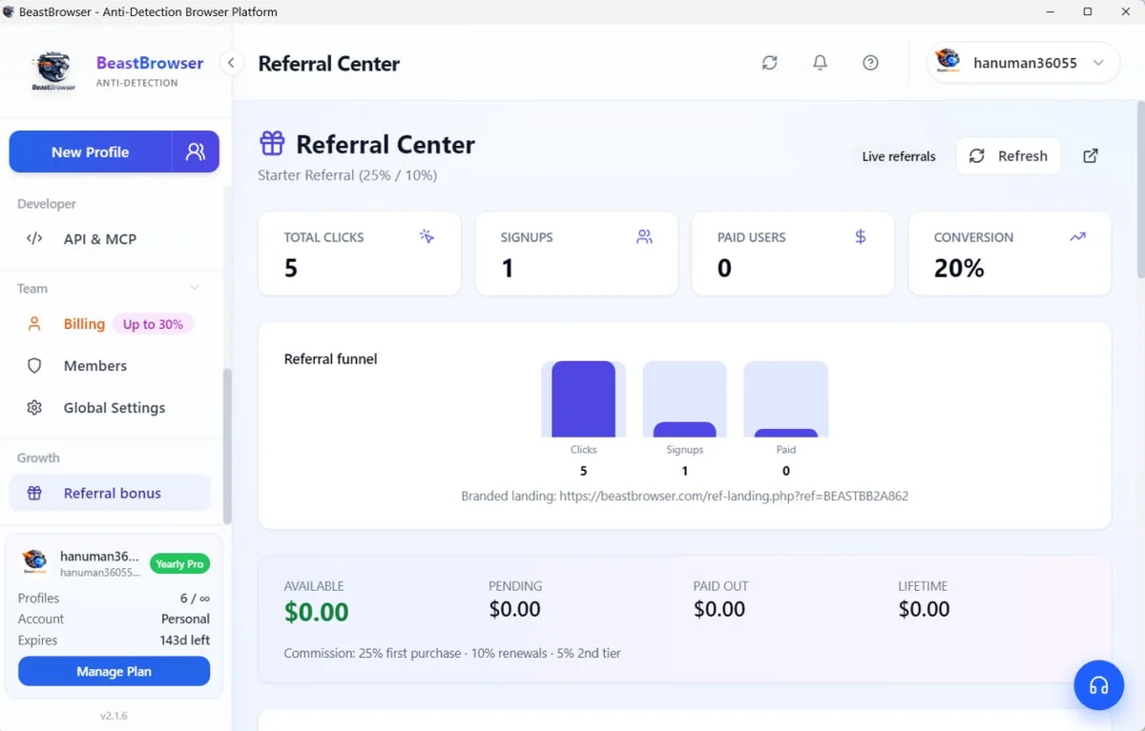Select Referral bonus in the sidebar
Screen dimensions: 1145x731
coord(110,493)
